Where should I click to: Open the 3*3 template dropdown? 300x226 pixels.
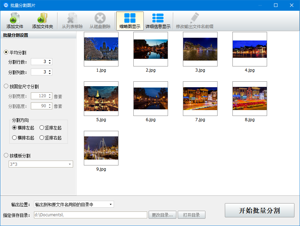tap(71, 164)
